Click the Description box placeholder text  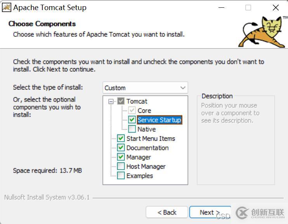230,113
